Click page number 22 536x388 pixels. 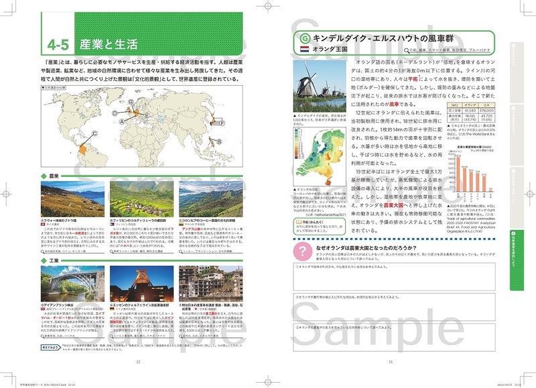[138, 362]
